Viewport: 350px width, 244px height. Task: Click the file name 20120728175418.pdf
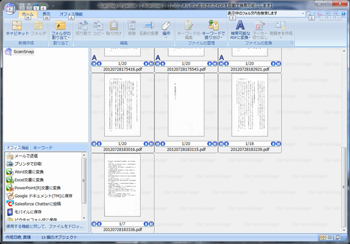click(x=122, y=69)
